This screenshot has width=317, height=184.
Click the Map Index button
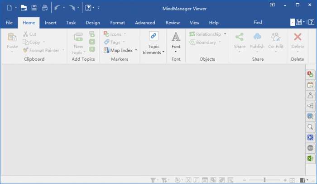[x=118, y=50]
